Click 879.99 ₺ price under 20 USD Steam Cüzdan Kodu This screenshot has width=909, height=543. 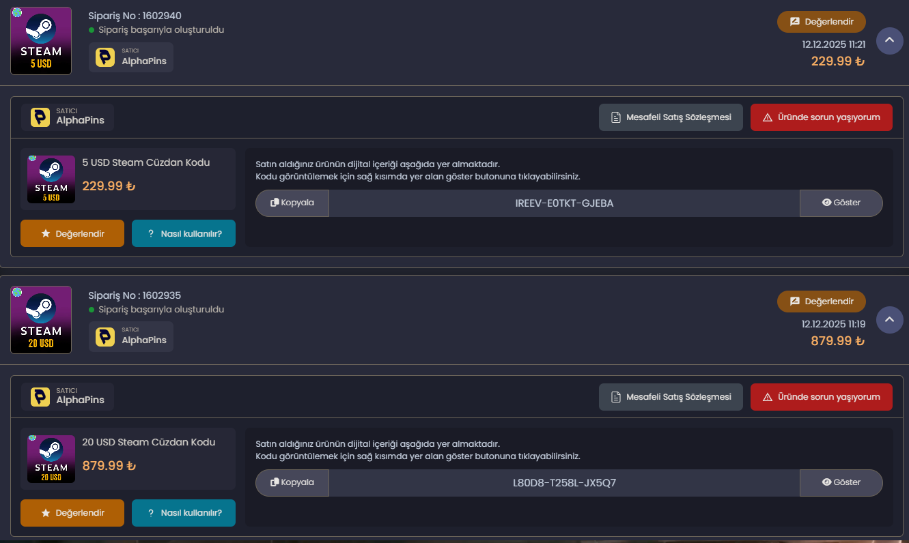tap(109, 466)
